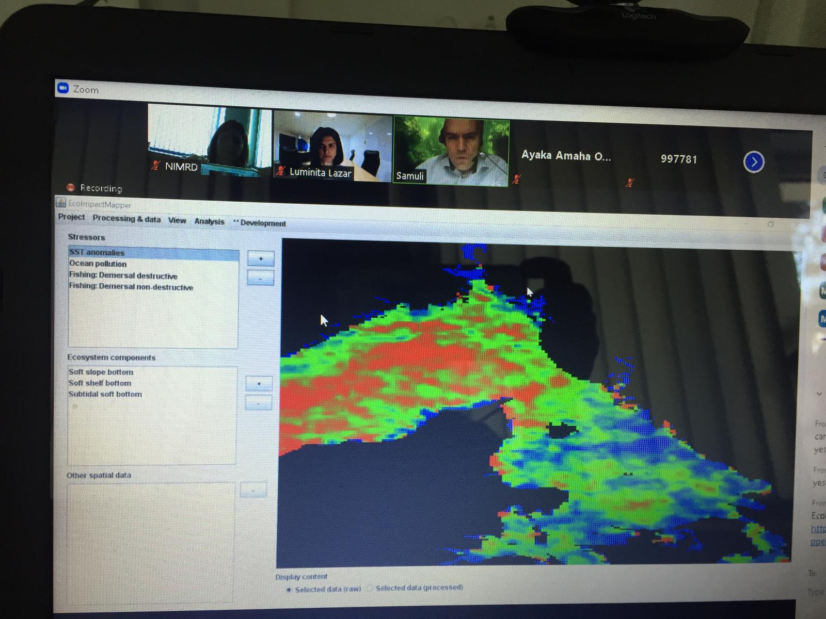This screenshot has width=826, height=619.
Task: Click the impact map display area
Action: [537, 402]
